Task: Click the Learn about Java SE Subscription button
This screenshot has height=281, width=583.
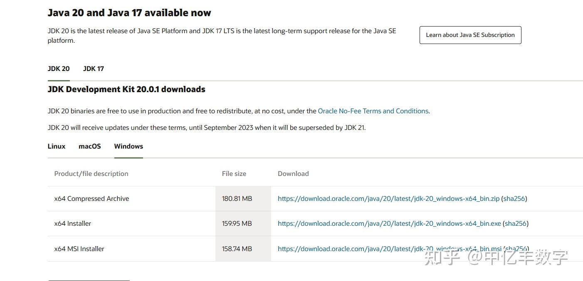Action: (470, 35)
